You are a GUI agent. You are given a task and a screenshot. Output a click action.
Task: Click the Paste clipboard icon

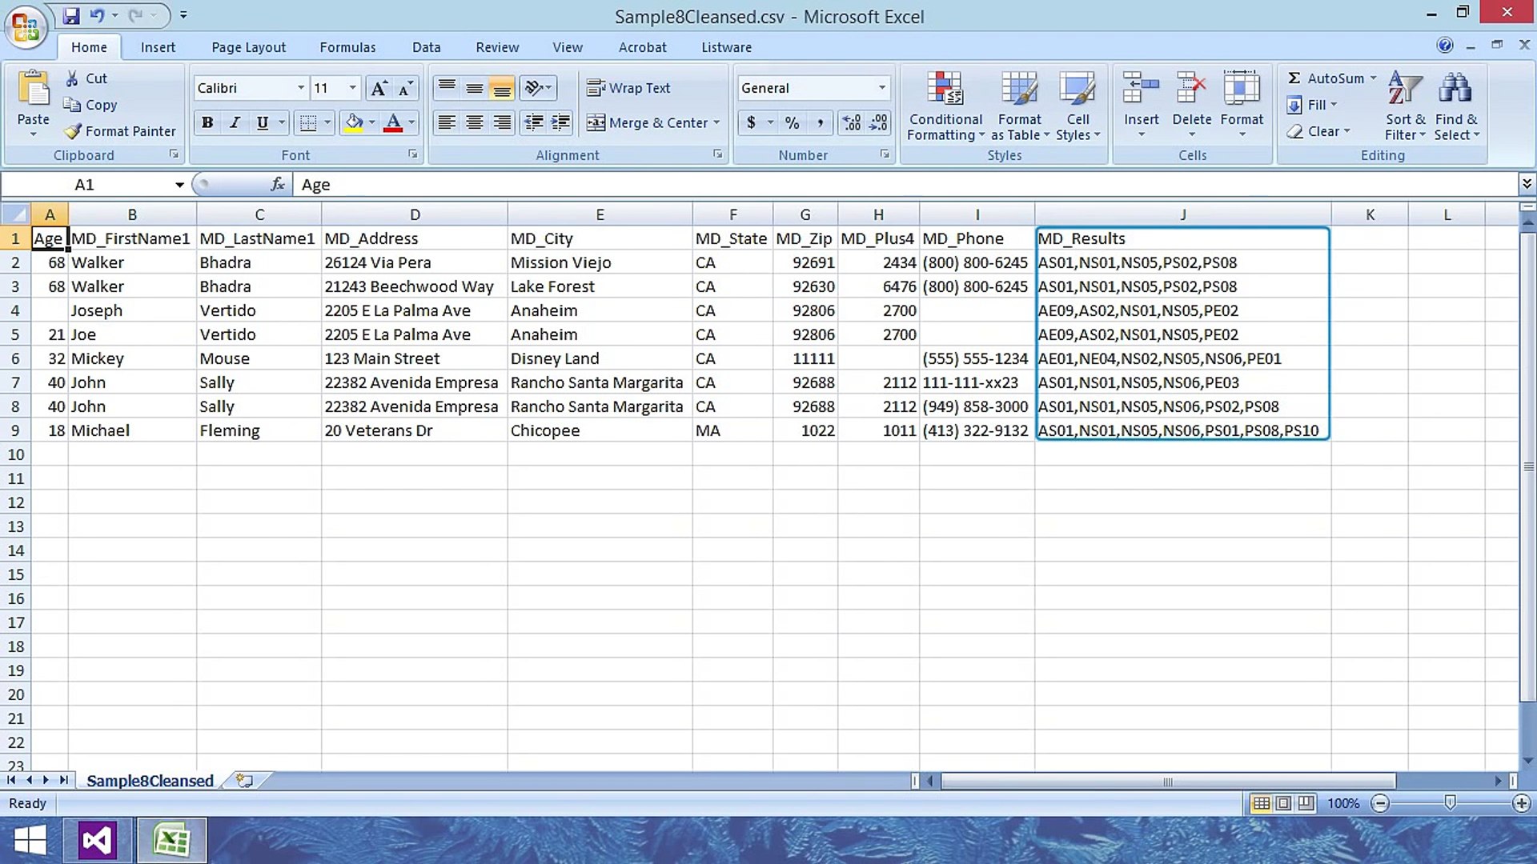33,90
